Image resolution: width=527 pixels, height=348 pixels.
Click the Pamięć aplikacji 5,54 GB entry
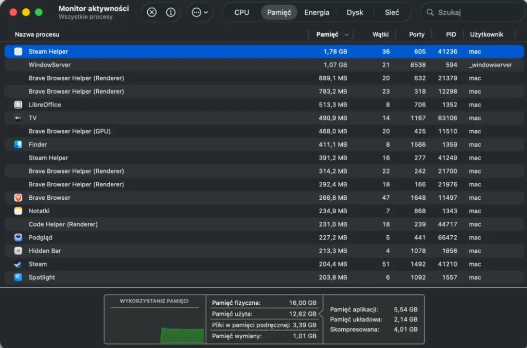374,309
